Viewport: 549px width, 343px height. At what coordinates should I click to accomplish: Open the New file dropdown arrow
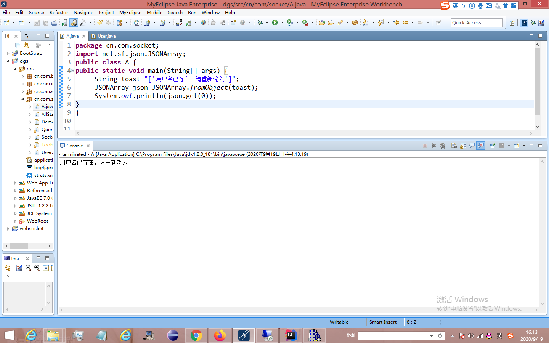point(14,23)
